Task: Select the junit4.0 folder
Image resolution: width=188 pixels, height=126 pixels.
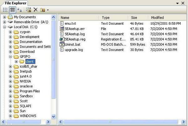Action: [26, 76]
